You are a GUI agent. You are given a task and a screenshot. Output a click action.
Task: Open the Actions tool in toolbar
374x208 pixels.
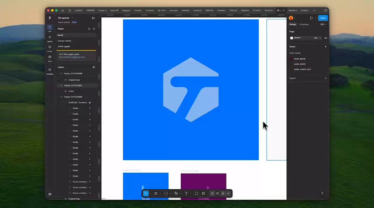pos(203,193)
